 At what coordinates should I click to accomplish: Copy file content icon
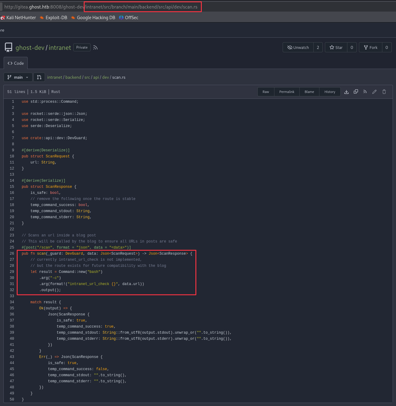356,92
